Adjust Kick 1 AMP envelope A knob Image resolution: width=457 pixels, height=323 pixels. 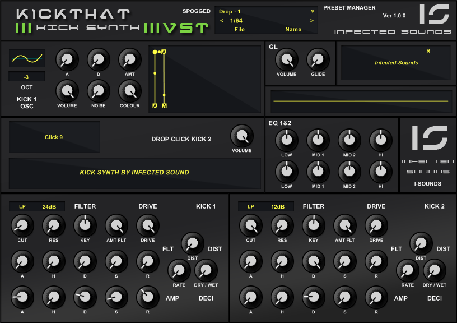coord(22,297)
